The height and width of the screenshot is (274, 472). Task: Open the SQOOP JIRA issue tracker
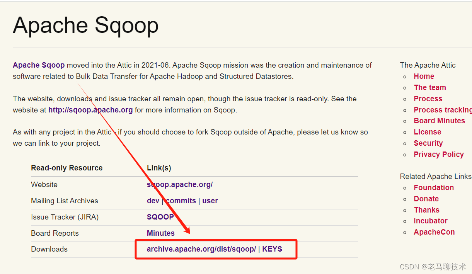pyautogui.click(x=160, y=217)
